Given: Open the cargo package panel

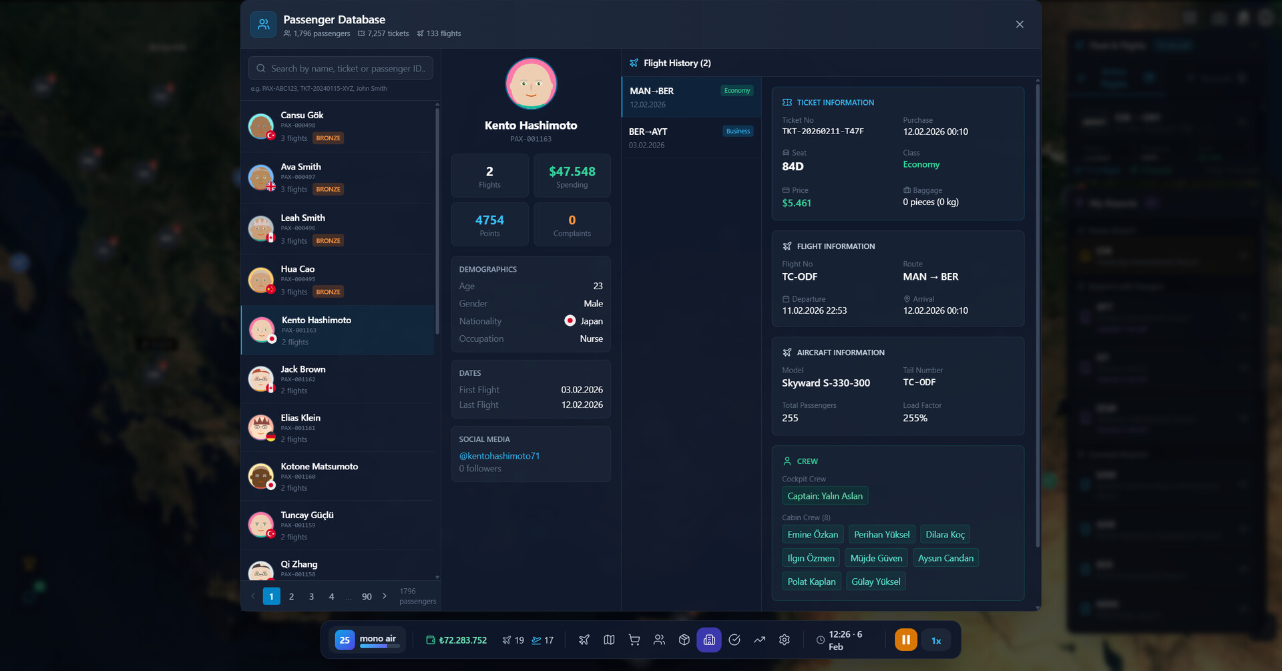Looking at the screenshot, I should (x=684, y=640).
